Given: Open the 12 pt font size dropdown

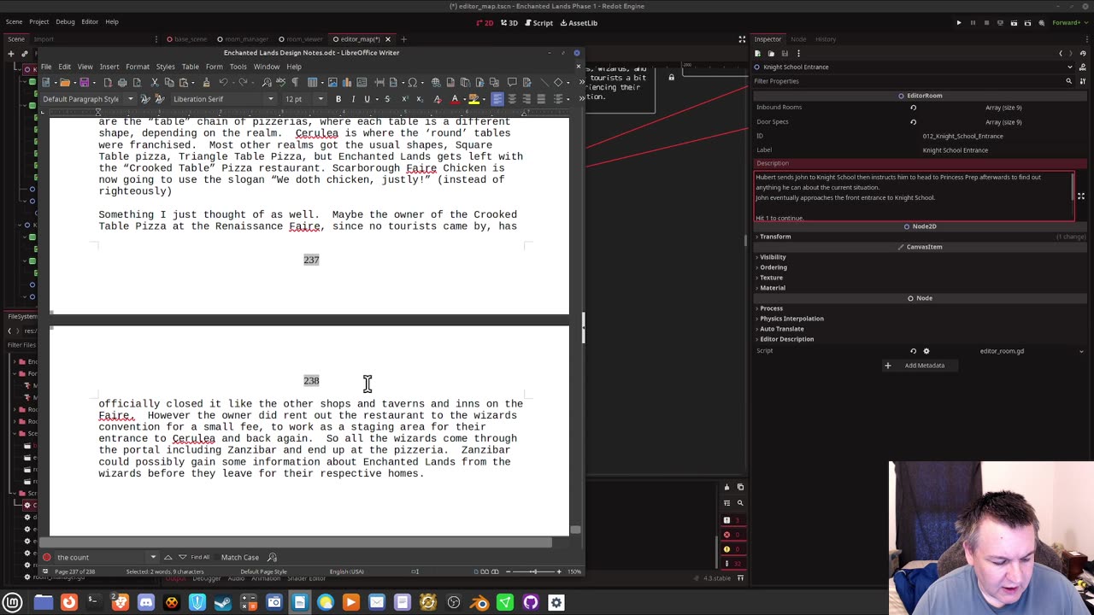Looking at the screenshot, I should (x=321, y=99).
